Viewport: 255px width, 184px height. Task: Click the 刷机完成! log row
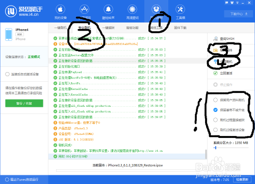pyautogui.click(x=127, y=145)
